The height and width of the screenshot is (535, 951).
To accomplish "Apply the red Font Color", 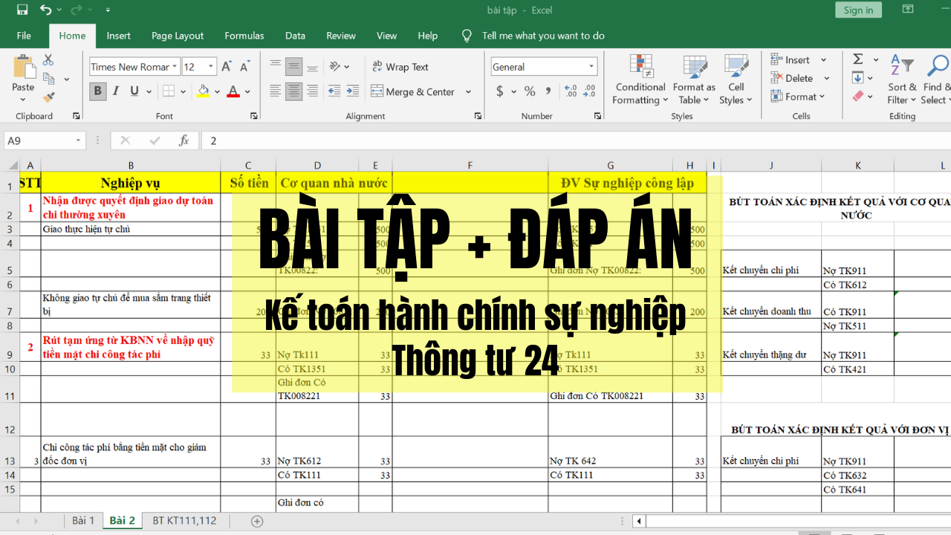I will click(x=233, y=91).
